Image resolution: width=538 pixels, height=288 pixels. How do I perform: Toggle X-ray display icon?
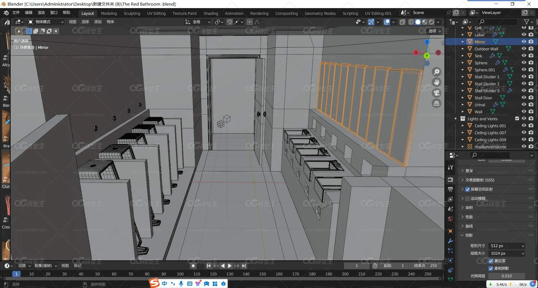pyautogui.click(x=402, y=22)
